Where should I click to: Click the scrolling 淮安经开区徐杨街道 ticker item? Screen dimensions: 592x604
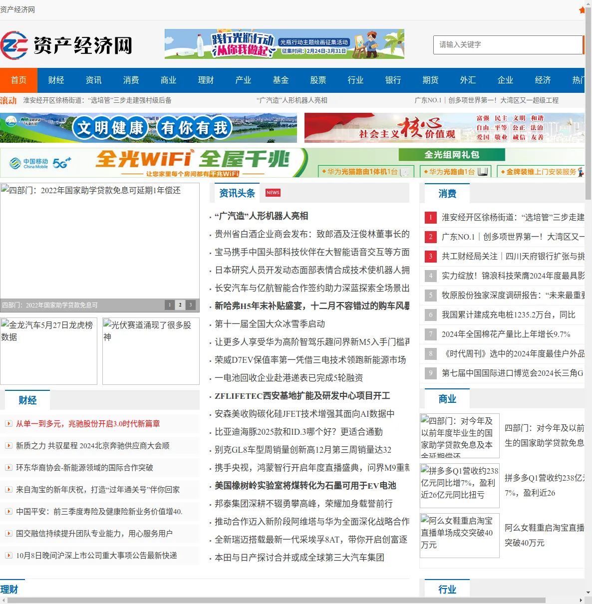(x=97, y=100)
